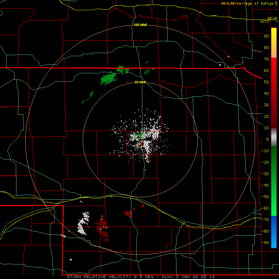Click the positive 70 knot scale label
This screenshot has width=279, height=279.
tap(266, 59)
